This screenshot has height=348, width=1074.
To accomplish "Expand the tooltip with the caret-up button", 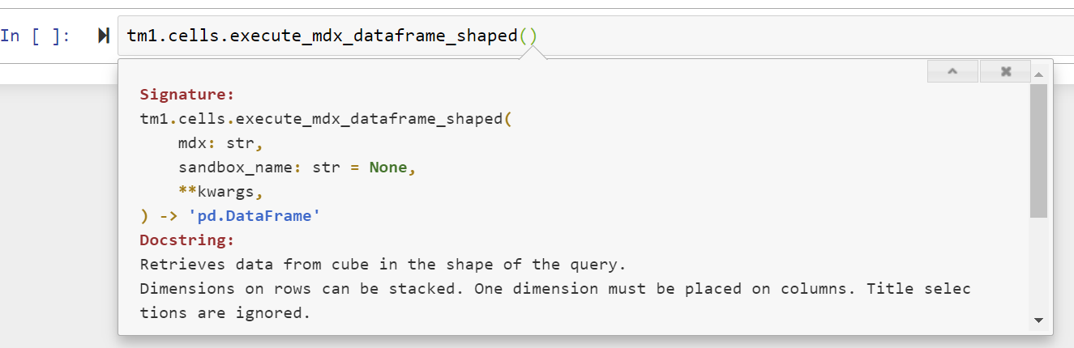I will tap(952, 72).
